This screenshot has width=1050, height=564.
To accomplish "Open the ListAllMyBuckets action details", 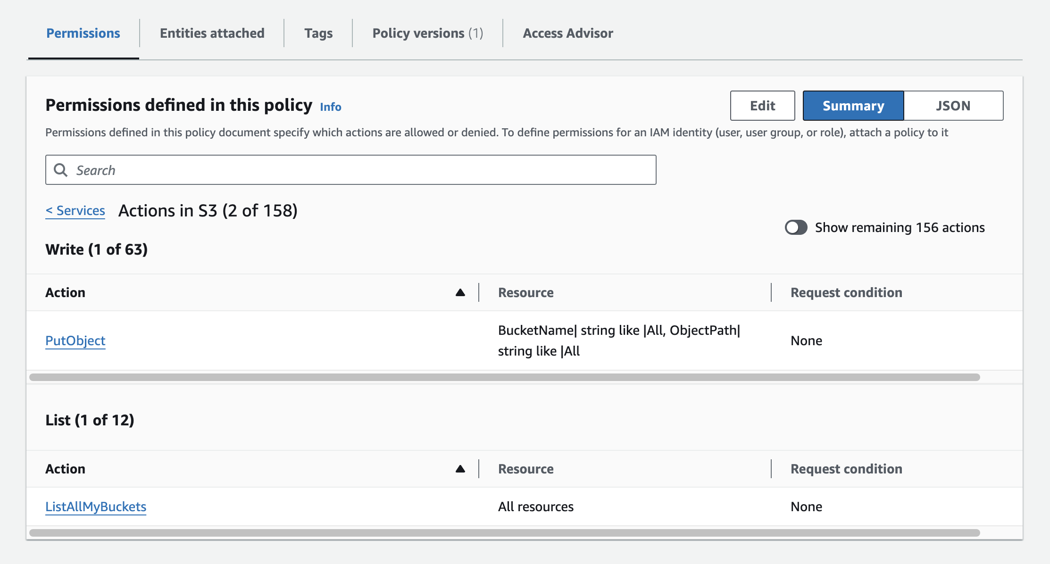I will point(96,506).
